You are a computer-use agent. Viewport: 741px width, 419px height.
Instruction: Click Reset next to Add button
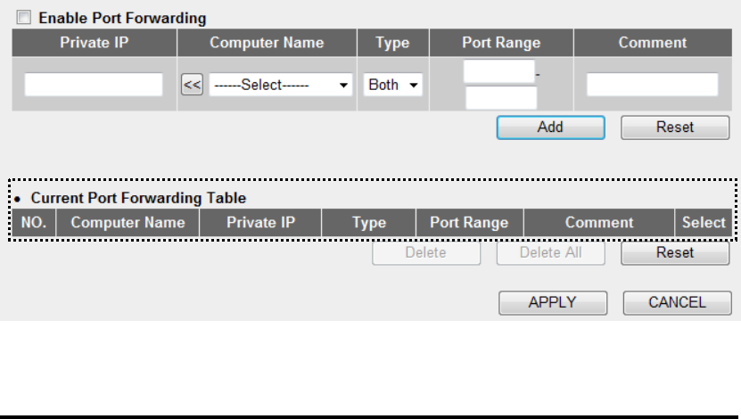point(675,127)
